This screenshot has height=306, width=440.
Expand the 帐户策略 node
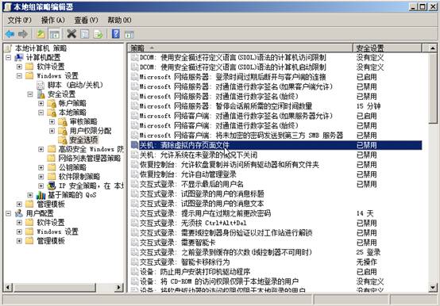coord(41,104)
